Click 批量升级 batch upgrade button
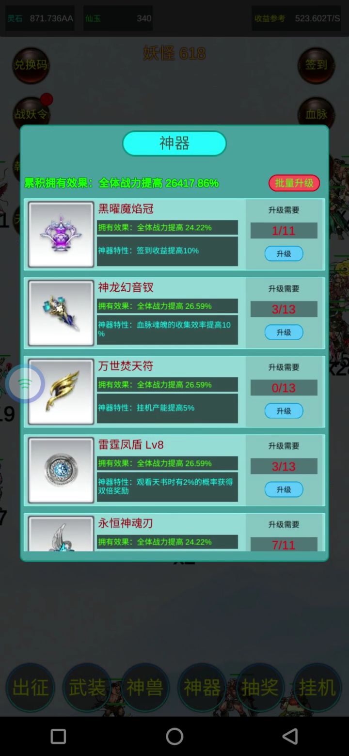 click(294, 183)
